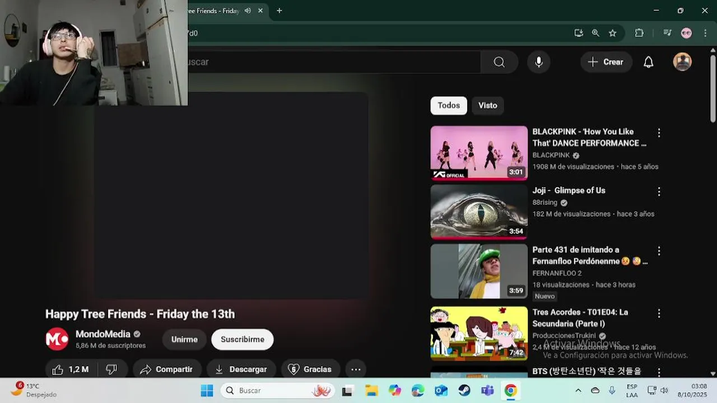This screenshot has height=403, width=717.
Task: Open the weather widget showing 13°C
Action: [x=34, y=390]
